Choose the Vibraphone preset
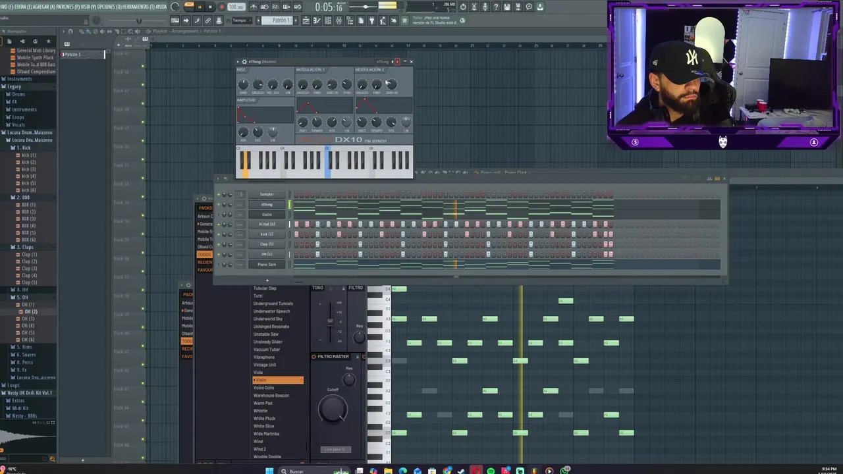This screenshot has height=474, width=843. click(x=264, y=357)
